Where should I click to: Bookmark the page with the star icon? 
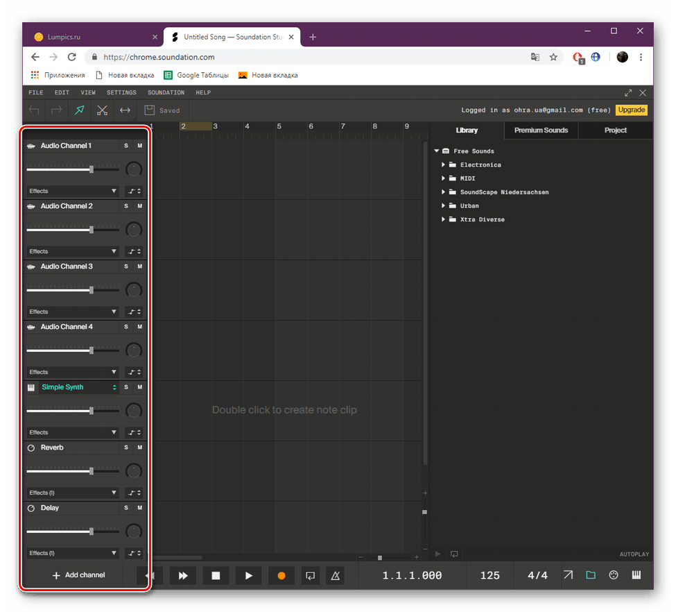[x=553, y=57]
